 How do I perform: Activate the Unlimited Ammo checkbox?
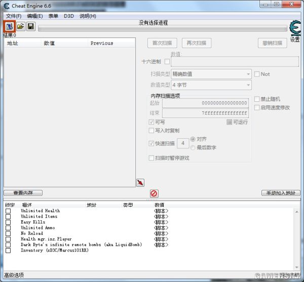pos(8,228)
